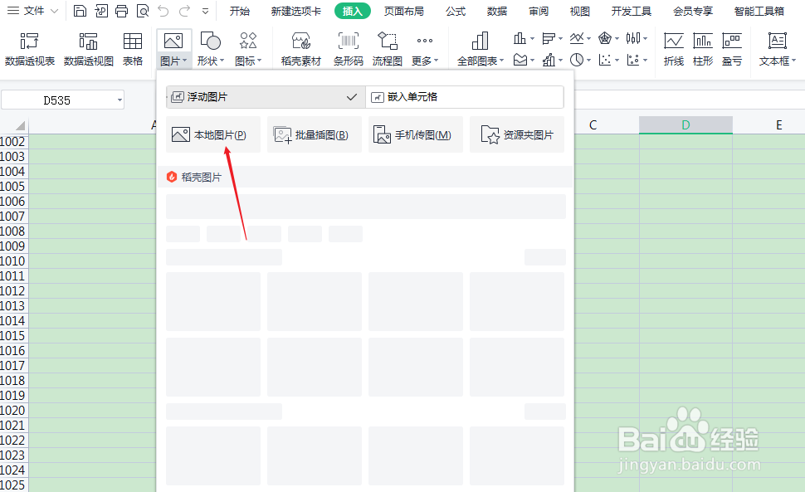805x492 pixels.
Task: Switch to the 新建选项卡 tab
Action: tap(296, 11)
